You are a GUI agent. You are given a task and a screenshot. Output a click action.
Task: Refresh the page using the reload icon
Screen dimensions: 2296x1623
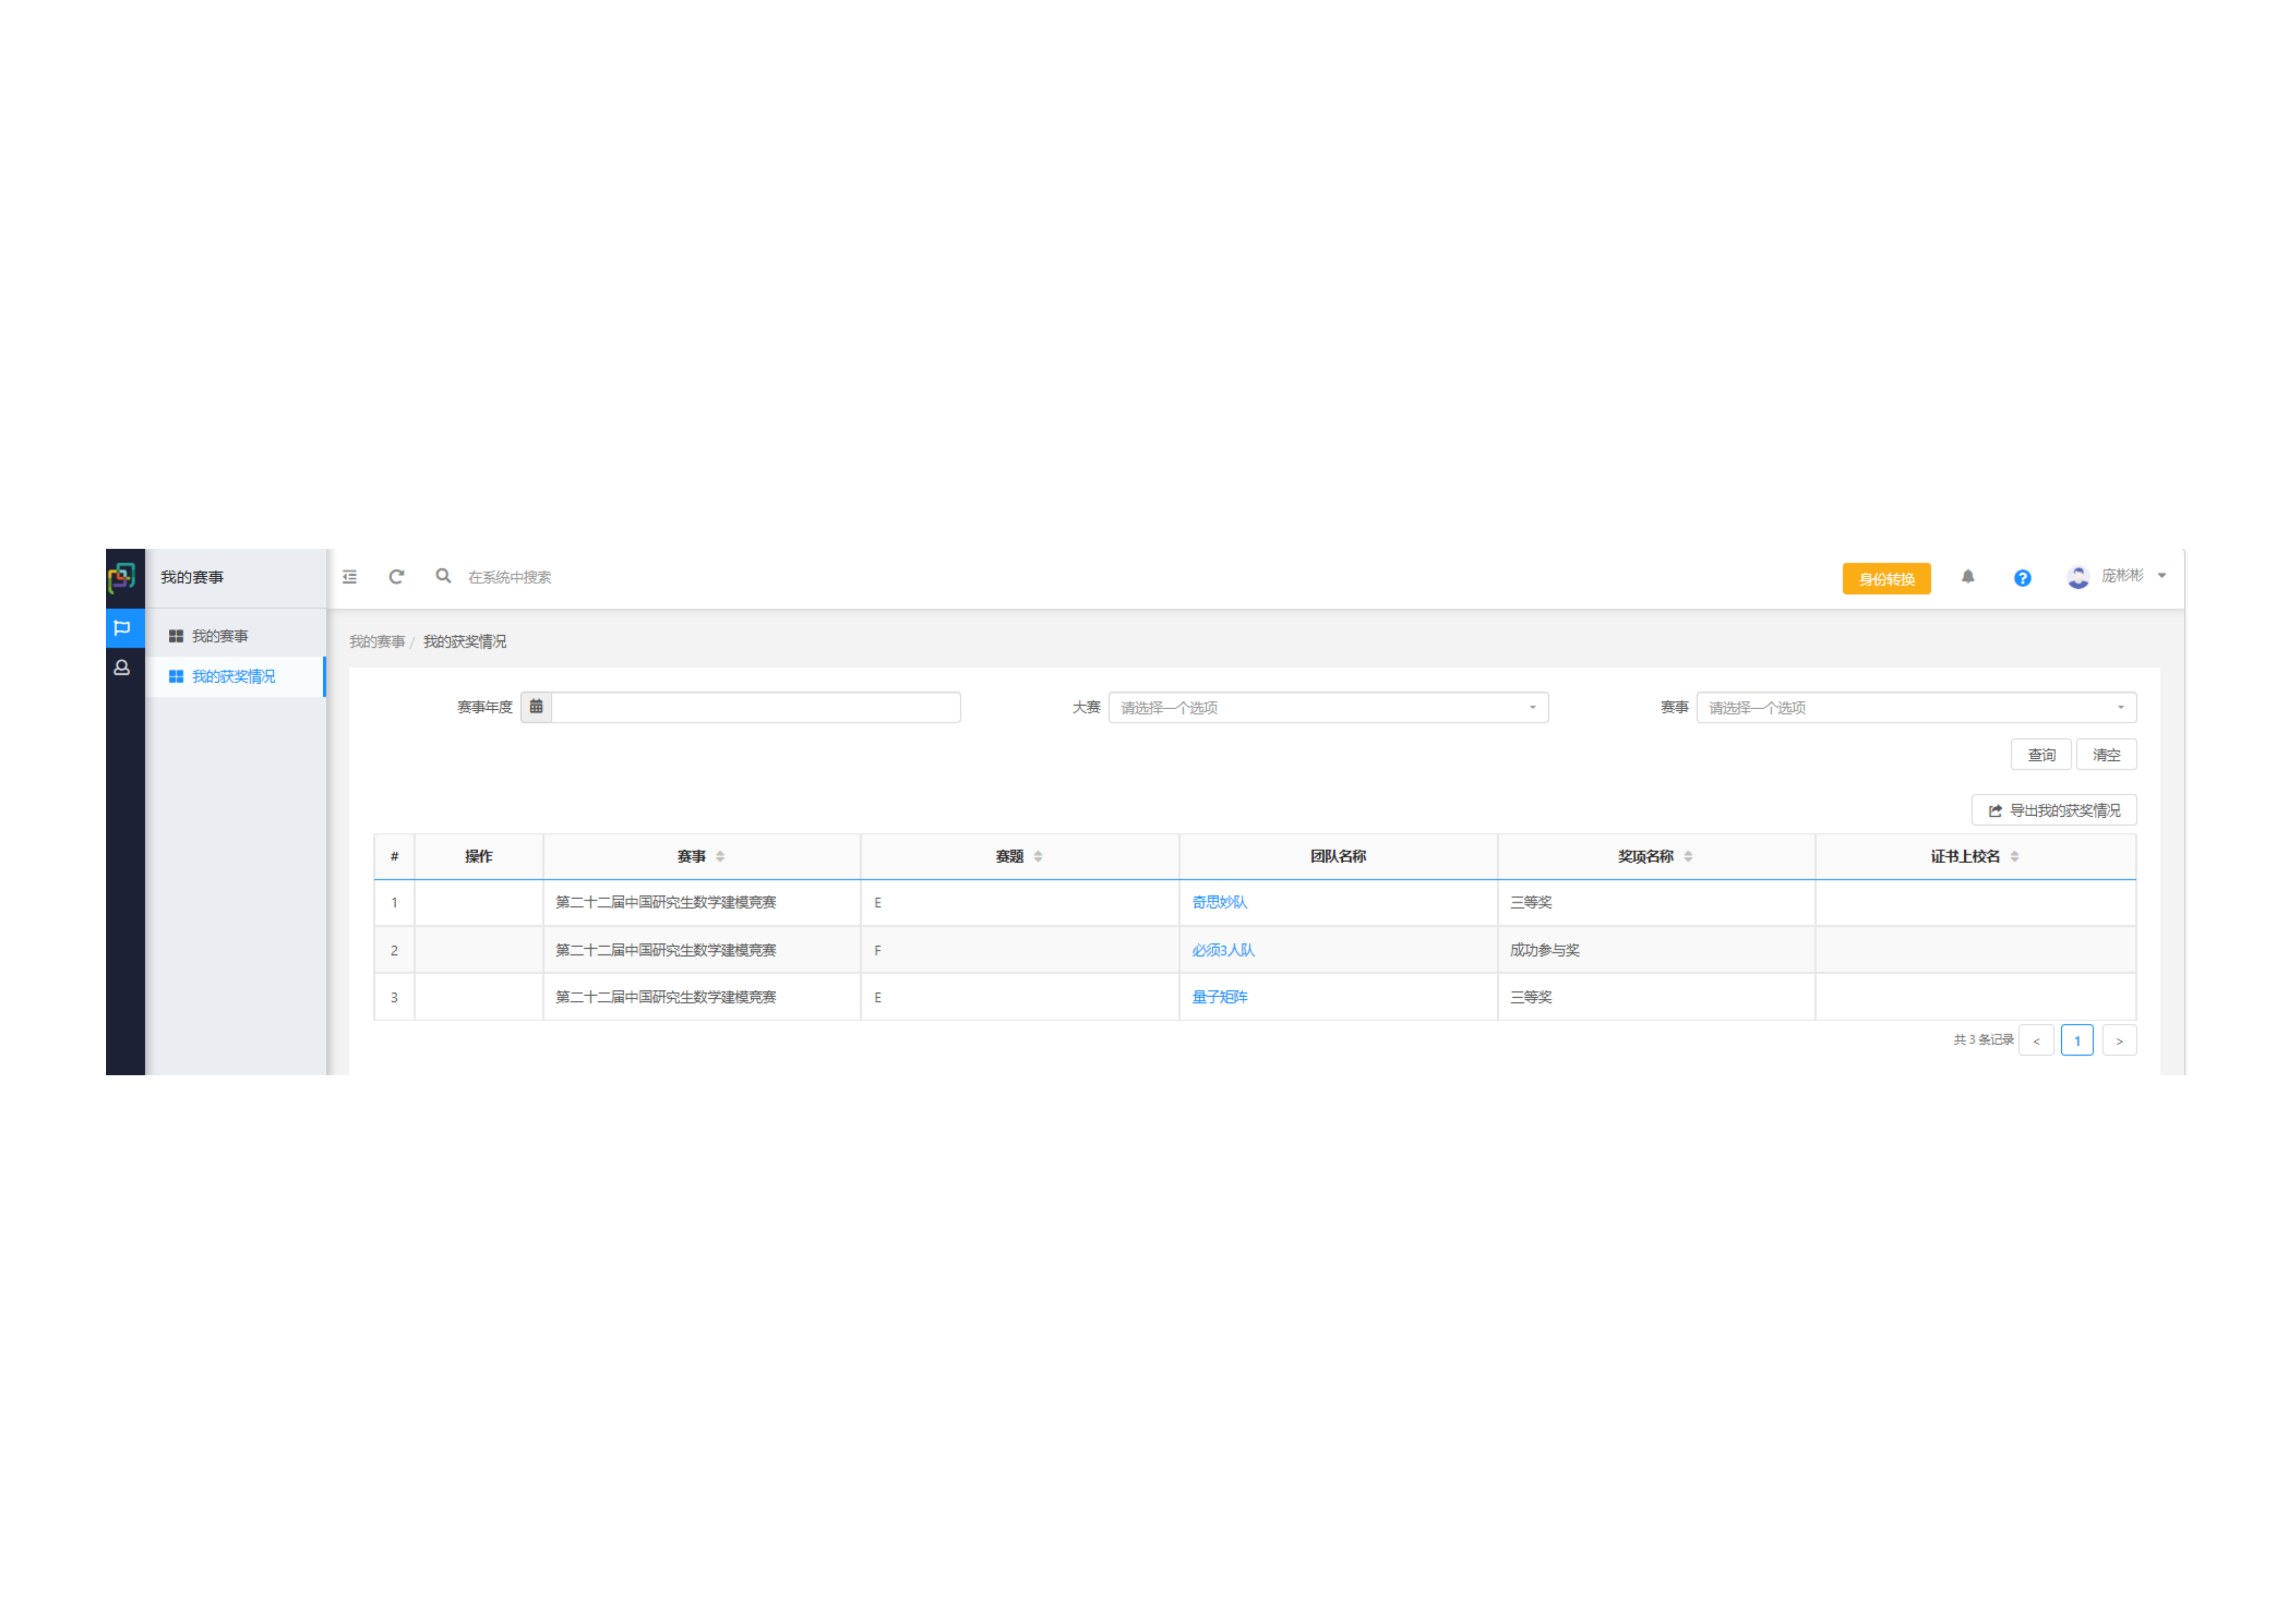click(397, 577)
